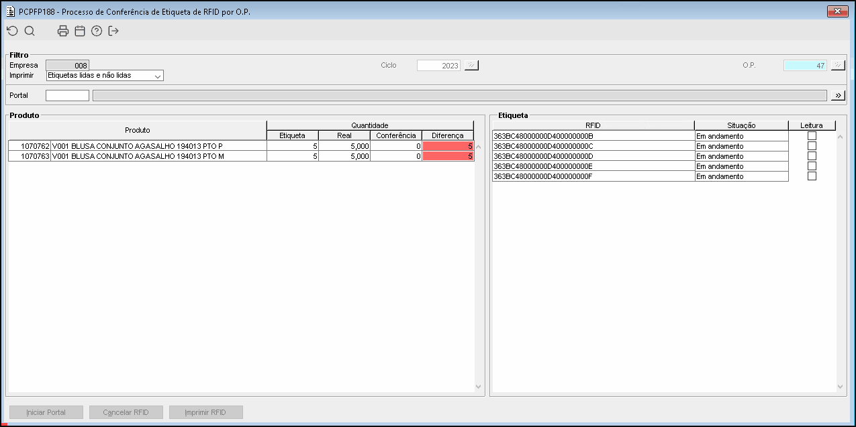Click the refresh/reload toolbar icon

coord(12,31)
